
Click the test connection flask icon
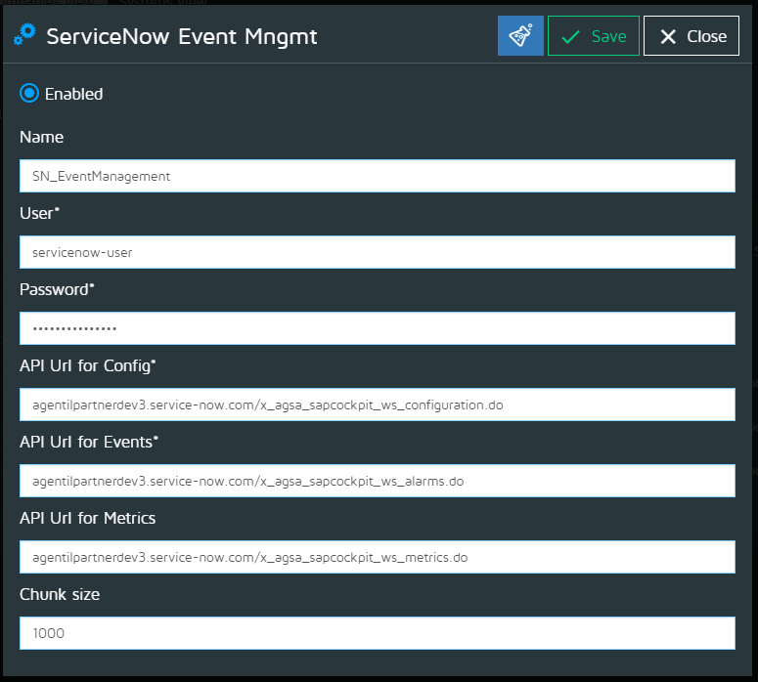tap(520, 36)
